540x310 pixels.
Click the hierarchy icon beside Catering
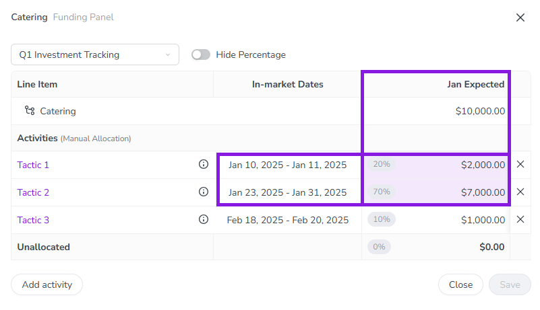30,111
